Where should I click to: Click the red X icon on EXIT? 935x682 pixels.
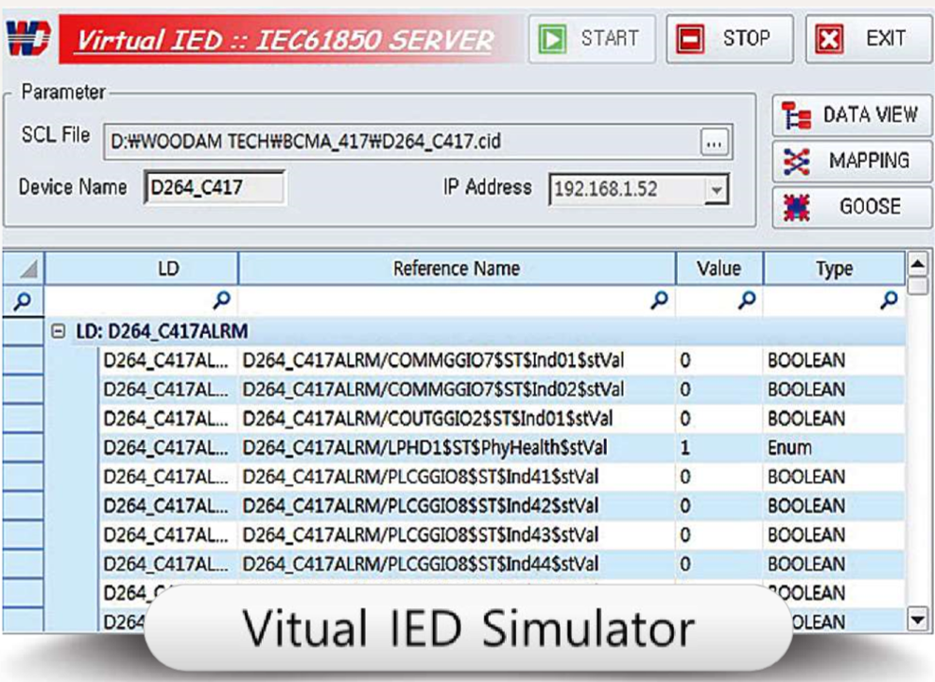(x=829, y=39)
